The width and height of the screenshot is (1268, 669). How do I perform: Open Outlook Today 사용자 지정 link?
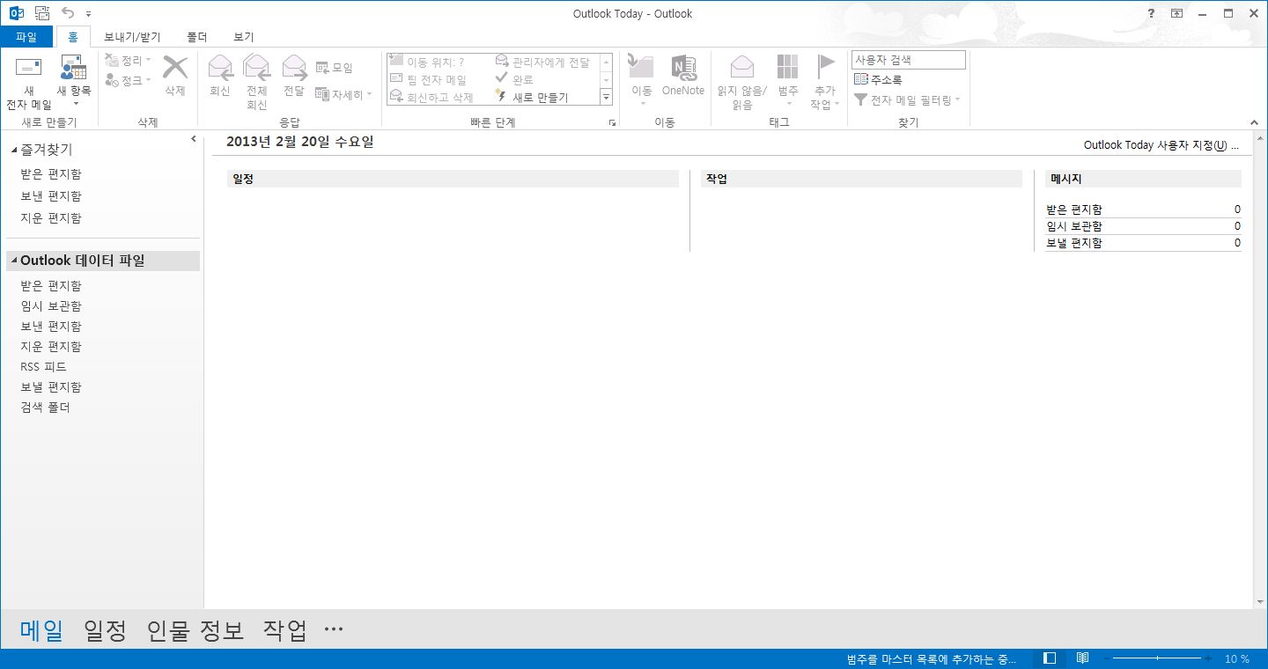point(1161,145)
